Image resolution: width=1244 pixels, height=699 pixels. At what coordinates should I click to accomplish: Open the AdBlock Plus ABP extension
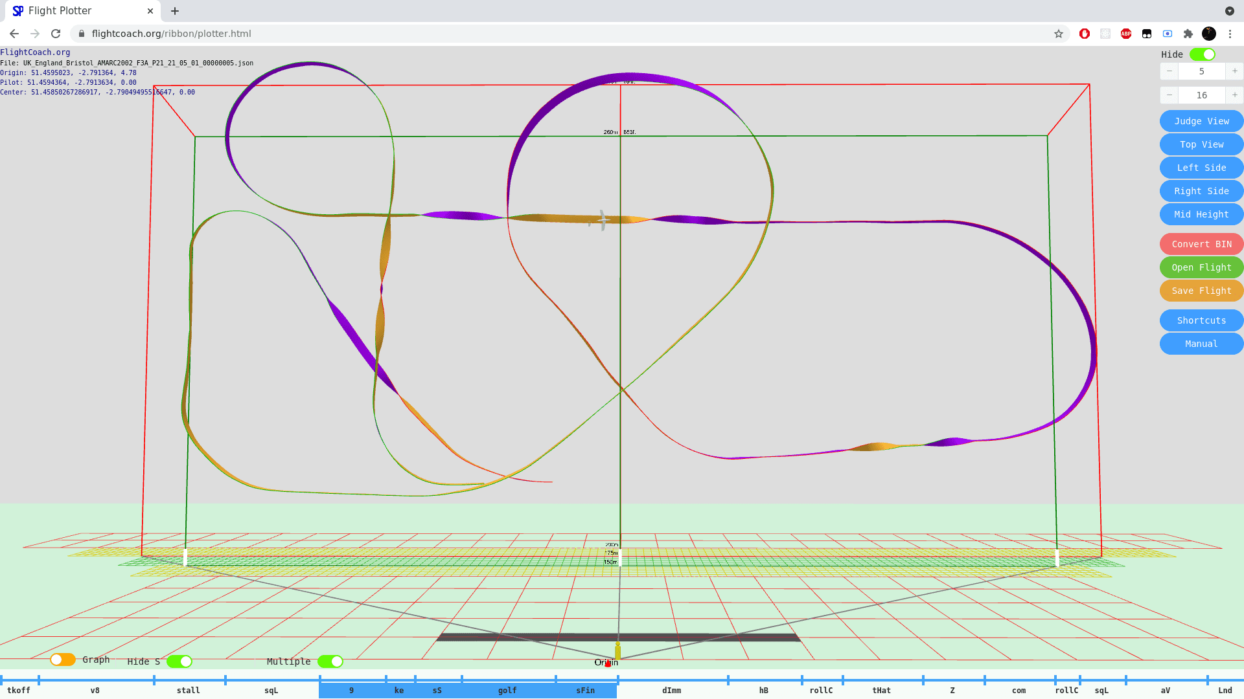click(1126, 34)
